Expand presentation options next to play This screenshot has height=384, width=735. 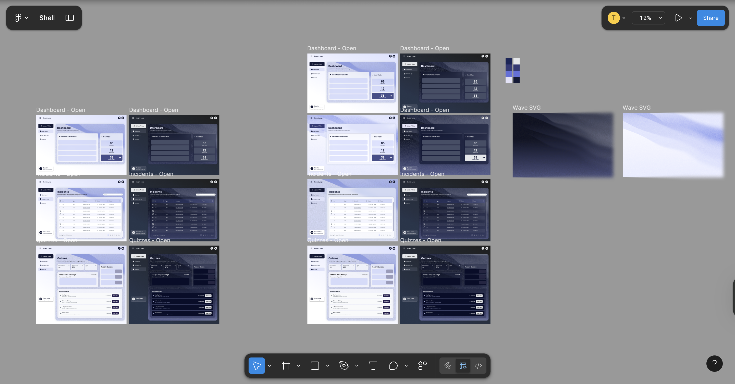point(691,18)
